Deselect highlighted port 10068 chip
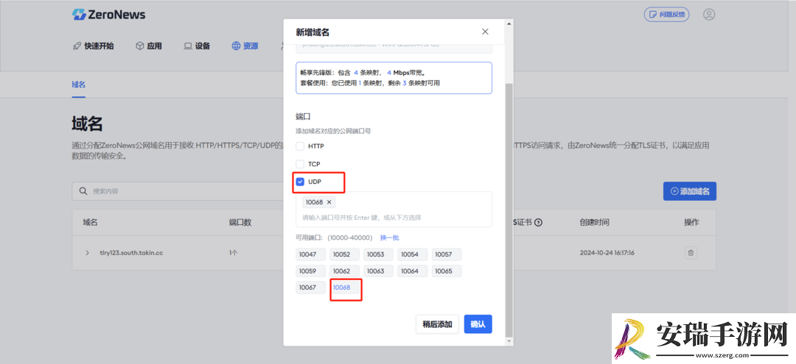Screen dimensions: 796x364 click(345, 288)
